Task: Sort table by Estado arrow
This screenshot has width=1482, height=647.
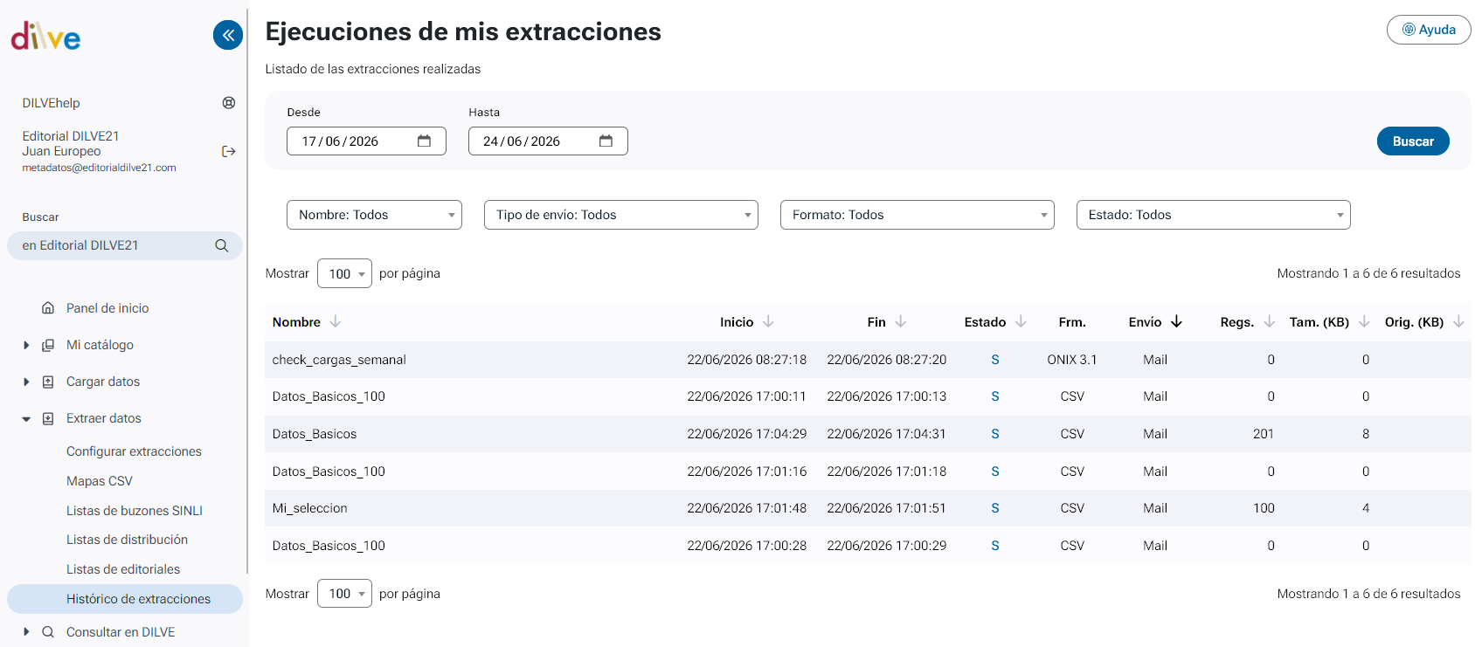Action: pos(1021,322)
